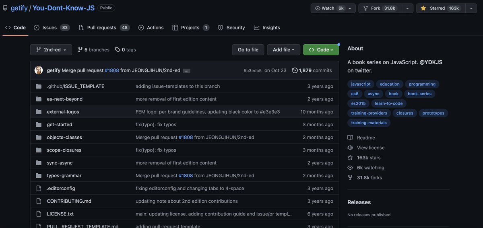The height and width of the screenshot is (228, 483).
Task: Select the javascript topic tag
Action: 361,84
